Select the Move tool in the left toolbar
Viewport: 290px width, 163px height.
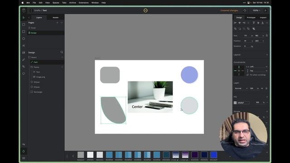point(24,18)
